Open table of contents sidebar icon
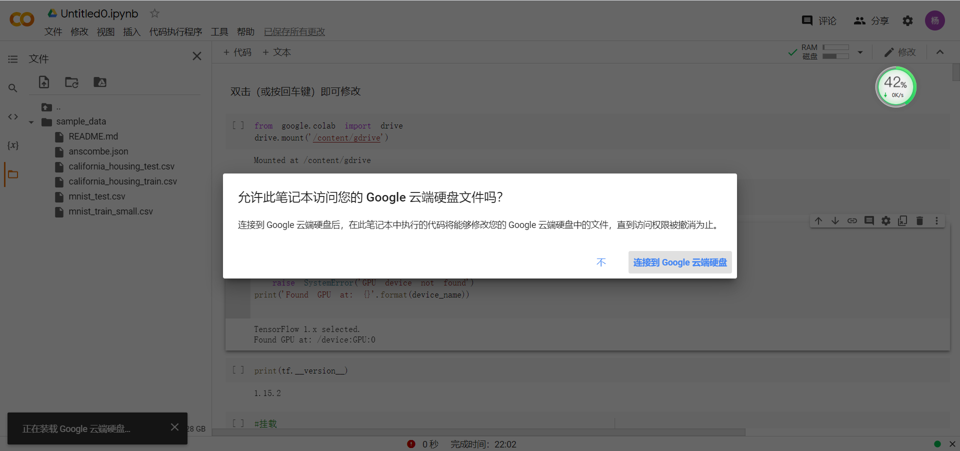The width and height of the screenshot is (960, 451). pos(13,59)
